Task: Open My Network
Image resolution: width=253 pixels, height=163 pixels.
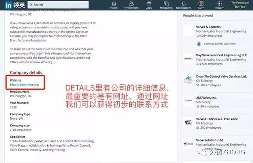Action: click(x=131, y=5)
